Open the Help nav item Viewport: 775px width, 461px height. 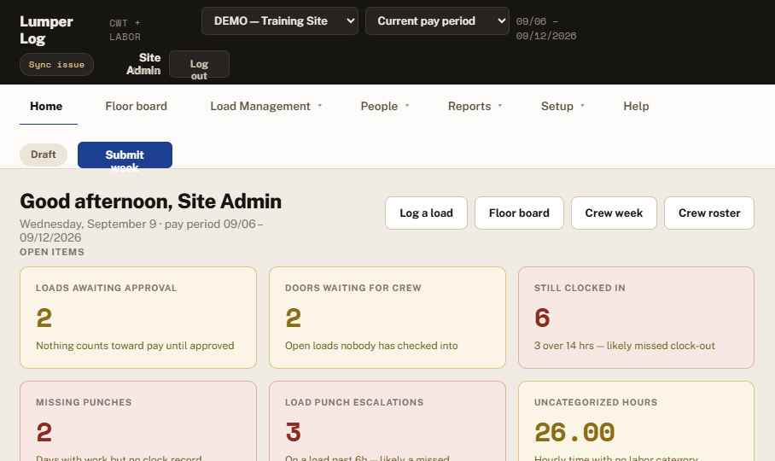point(636,106)
